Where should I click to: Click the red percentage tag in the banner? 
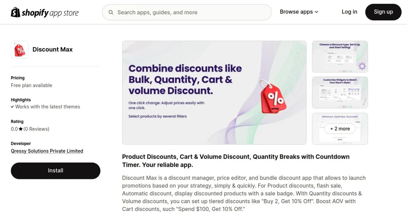[274, 98]
